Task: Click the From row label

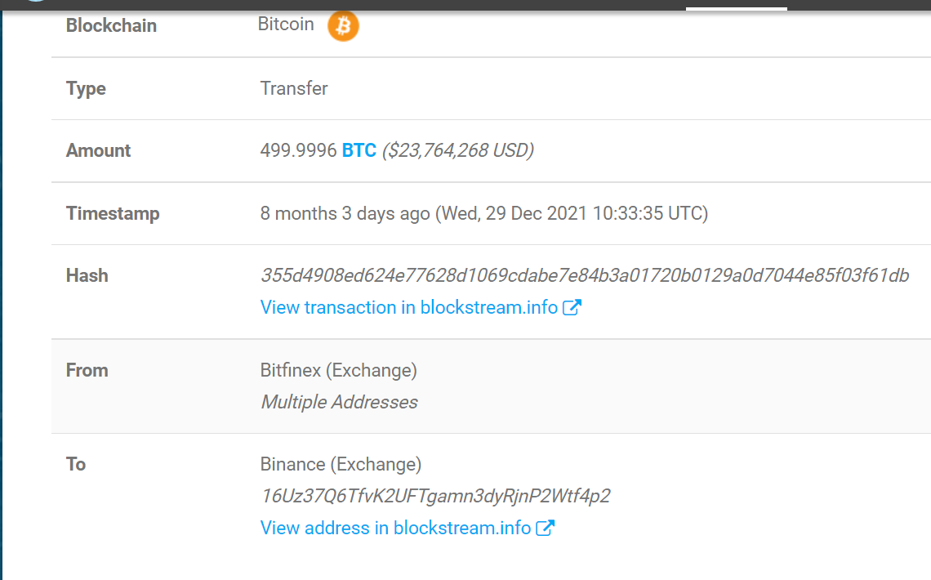Action: click(87, 370)
